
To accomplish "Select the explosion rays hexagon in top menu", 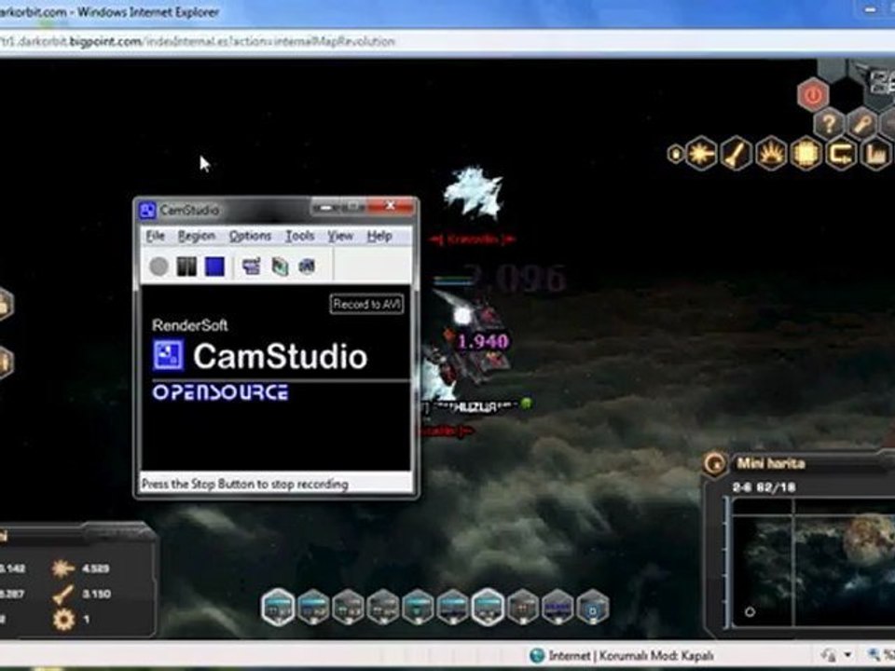I will point(771,153).
